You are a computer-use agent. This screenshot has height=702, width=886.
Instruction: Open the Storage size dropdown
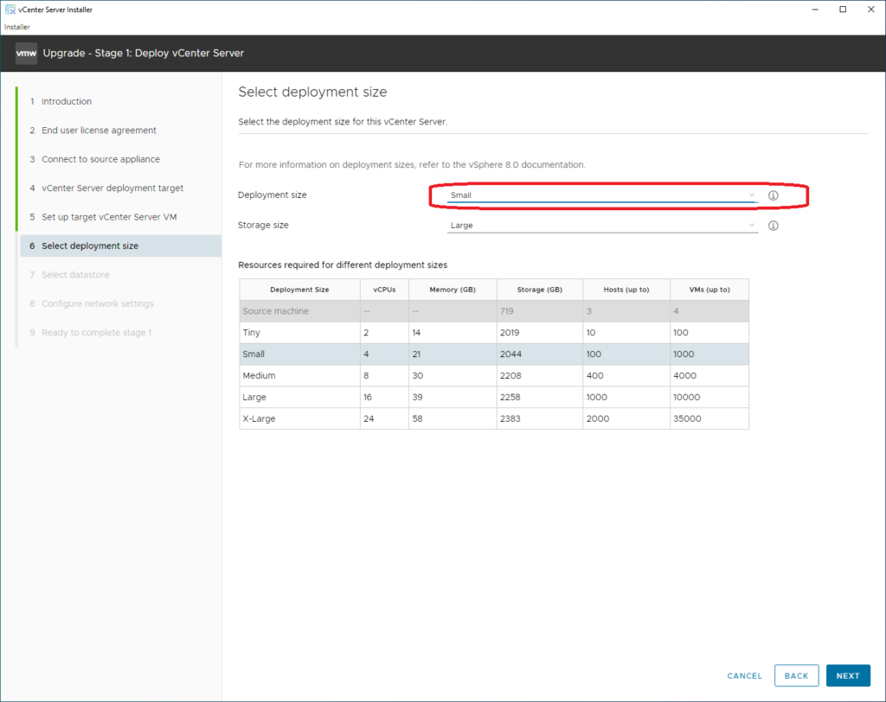602,226
